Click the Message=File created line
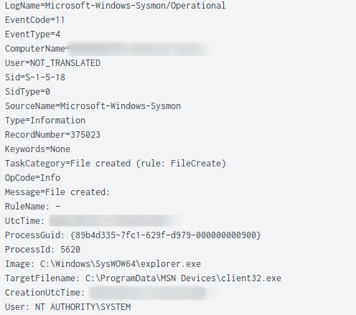Screen dimensions: 356x315 point(57,192)
